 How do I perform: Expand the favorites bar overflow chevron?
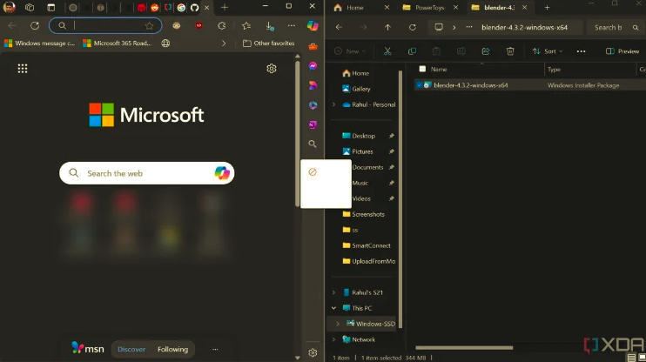224,44
